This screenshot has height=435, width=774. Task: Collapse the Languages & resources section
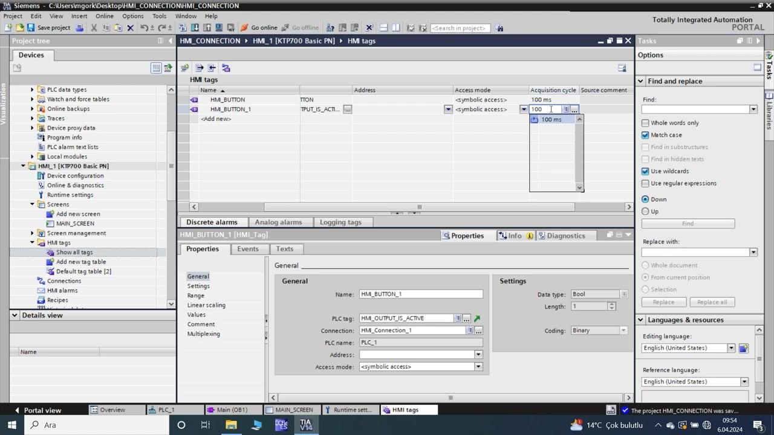pos(640,320)
